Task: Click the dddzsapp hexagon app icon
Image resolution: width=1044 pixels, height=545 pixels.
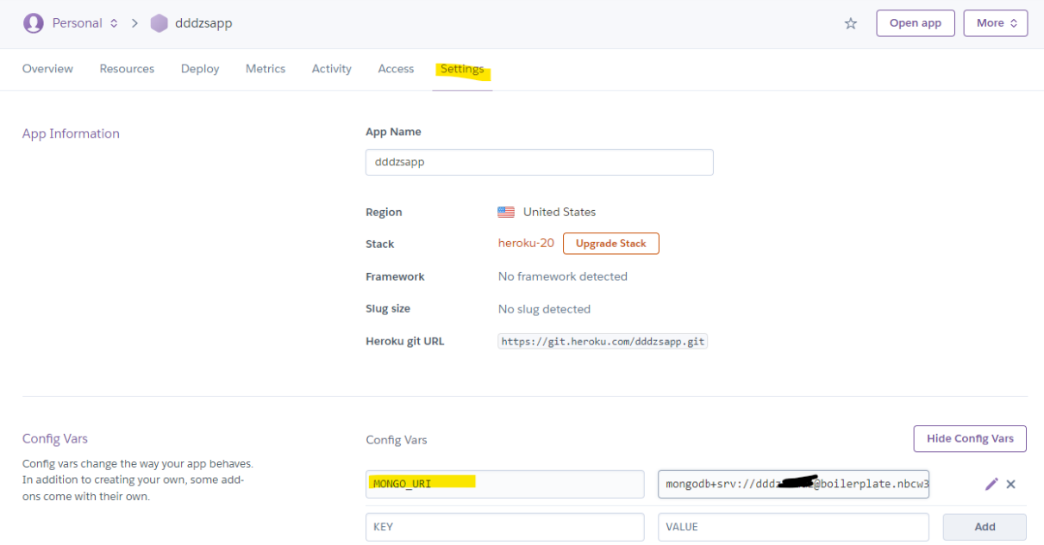Action: pyautogui.click(x=159, y=23)
